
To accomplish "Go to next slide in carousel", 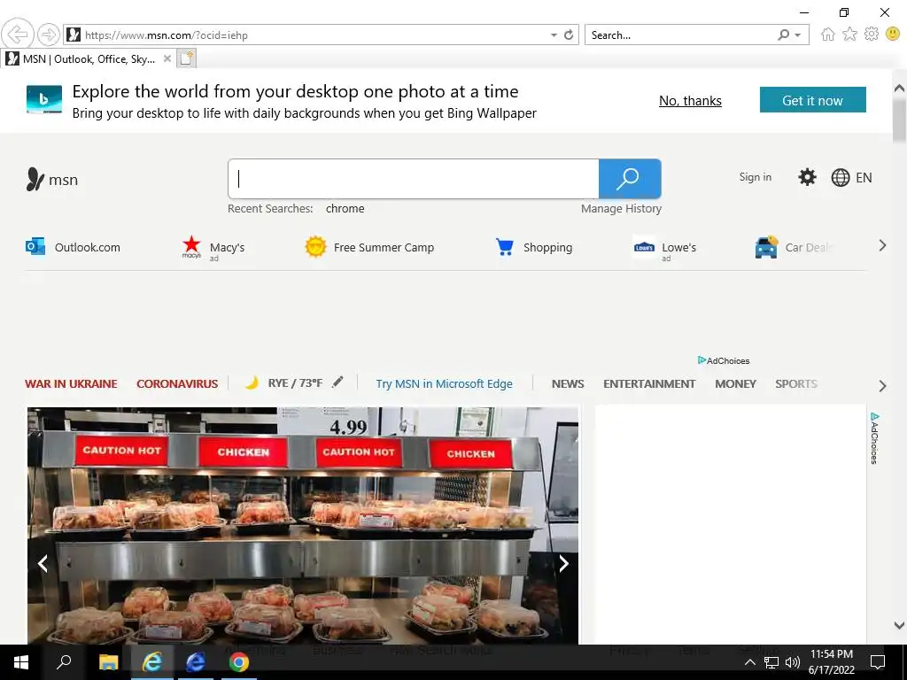I will tap(563, 563).
